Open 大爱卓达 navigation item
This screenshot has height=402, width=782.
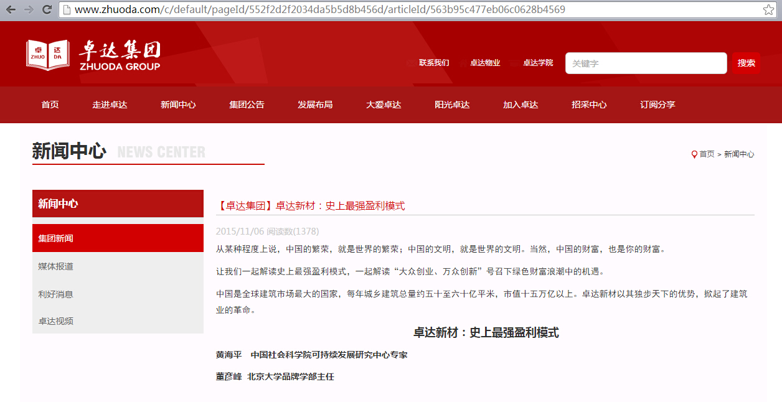384,105
